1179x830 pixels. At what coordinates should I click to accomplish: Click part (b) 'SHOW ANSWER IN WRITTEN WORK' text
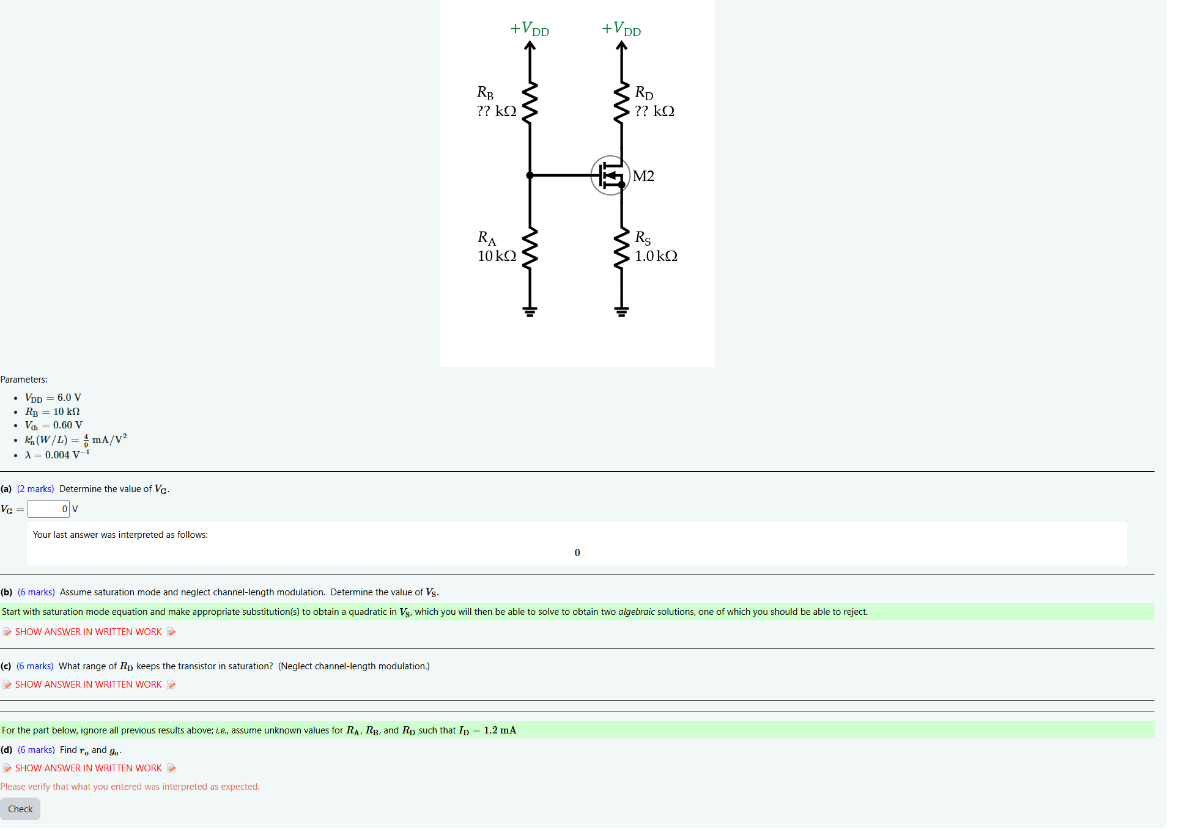[x=89, y=632]
